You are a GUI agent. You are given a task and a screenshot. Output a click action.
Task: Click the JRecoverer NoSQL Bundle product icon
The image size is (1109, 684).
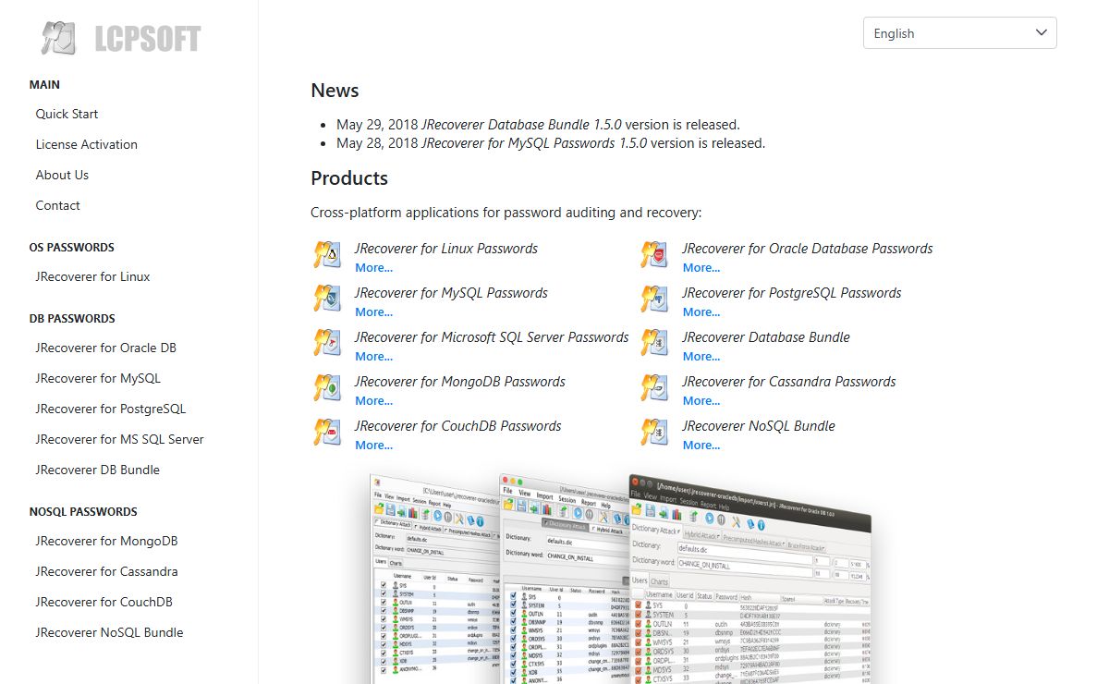coord(654,432)
